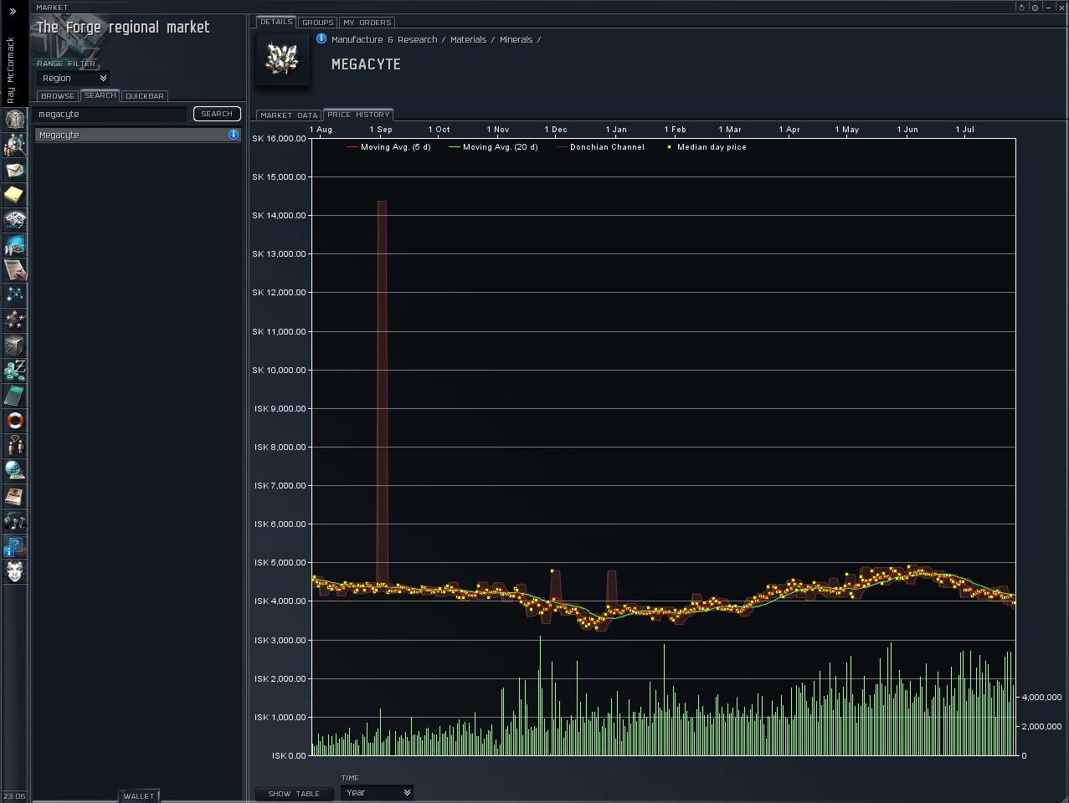Screen dimensions: 1069x803
Task: Click Moving Avg. (5 d) legend entry
Action: [x=388, y=147]
